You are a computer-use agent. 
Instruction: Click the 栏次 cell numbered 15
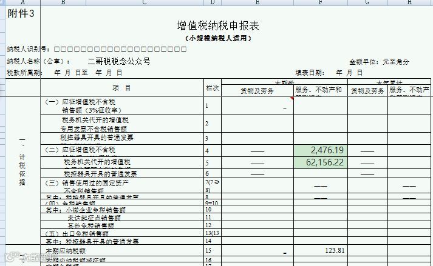[x=213, y=251]
